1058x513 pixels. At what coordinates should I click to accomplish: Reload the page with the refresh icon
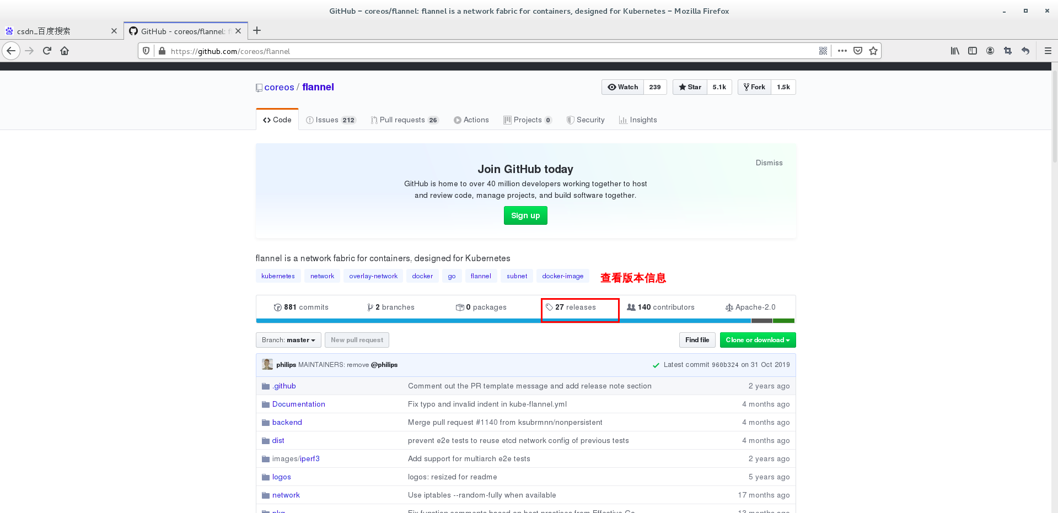47,51
